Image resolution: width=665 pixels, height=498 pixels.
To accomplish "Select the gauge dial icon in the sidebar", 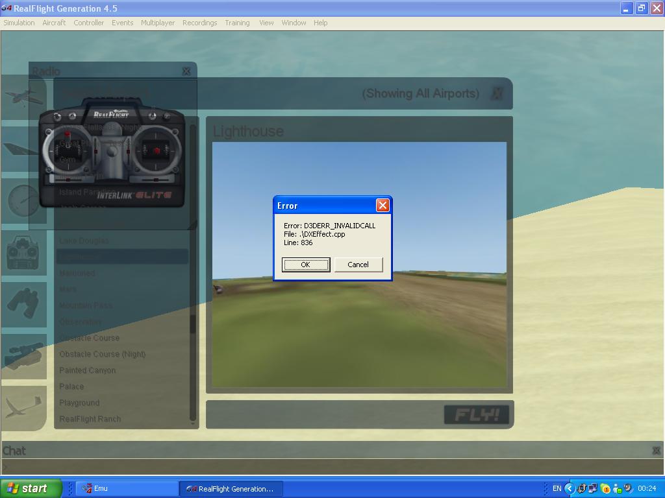I will [x=23, y=201].
